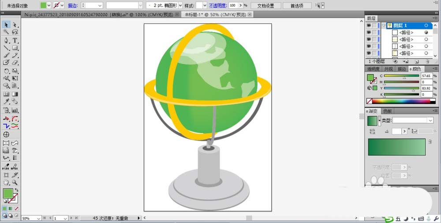The height and width of the screenshot is (223, 441).
Task: Select the Rectangle tool
Action: point(15,48)
